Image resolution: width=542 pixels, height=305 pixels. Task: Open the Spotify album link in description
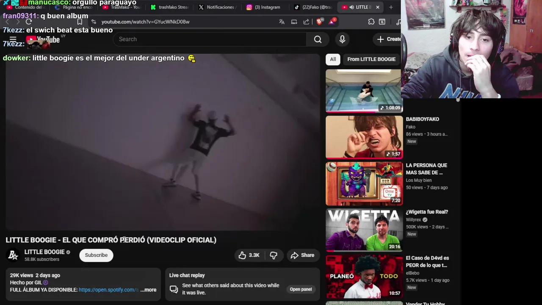click(108, 290)
